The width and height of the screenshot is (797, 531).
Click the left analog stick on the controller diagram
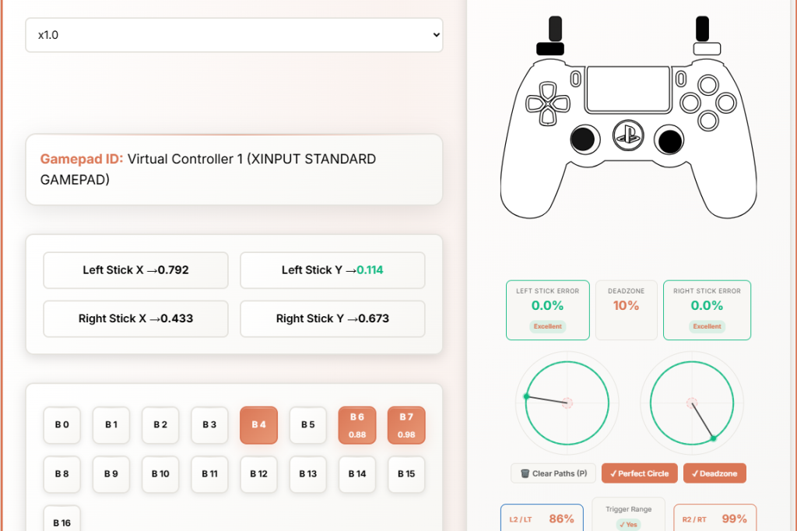click(x=584, y=141)
